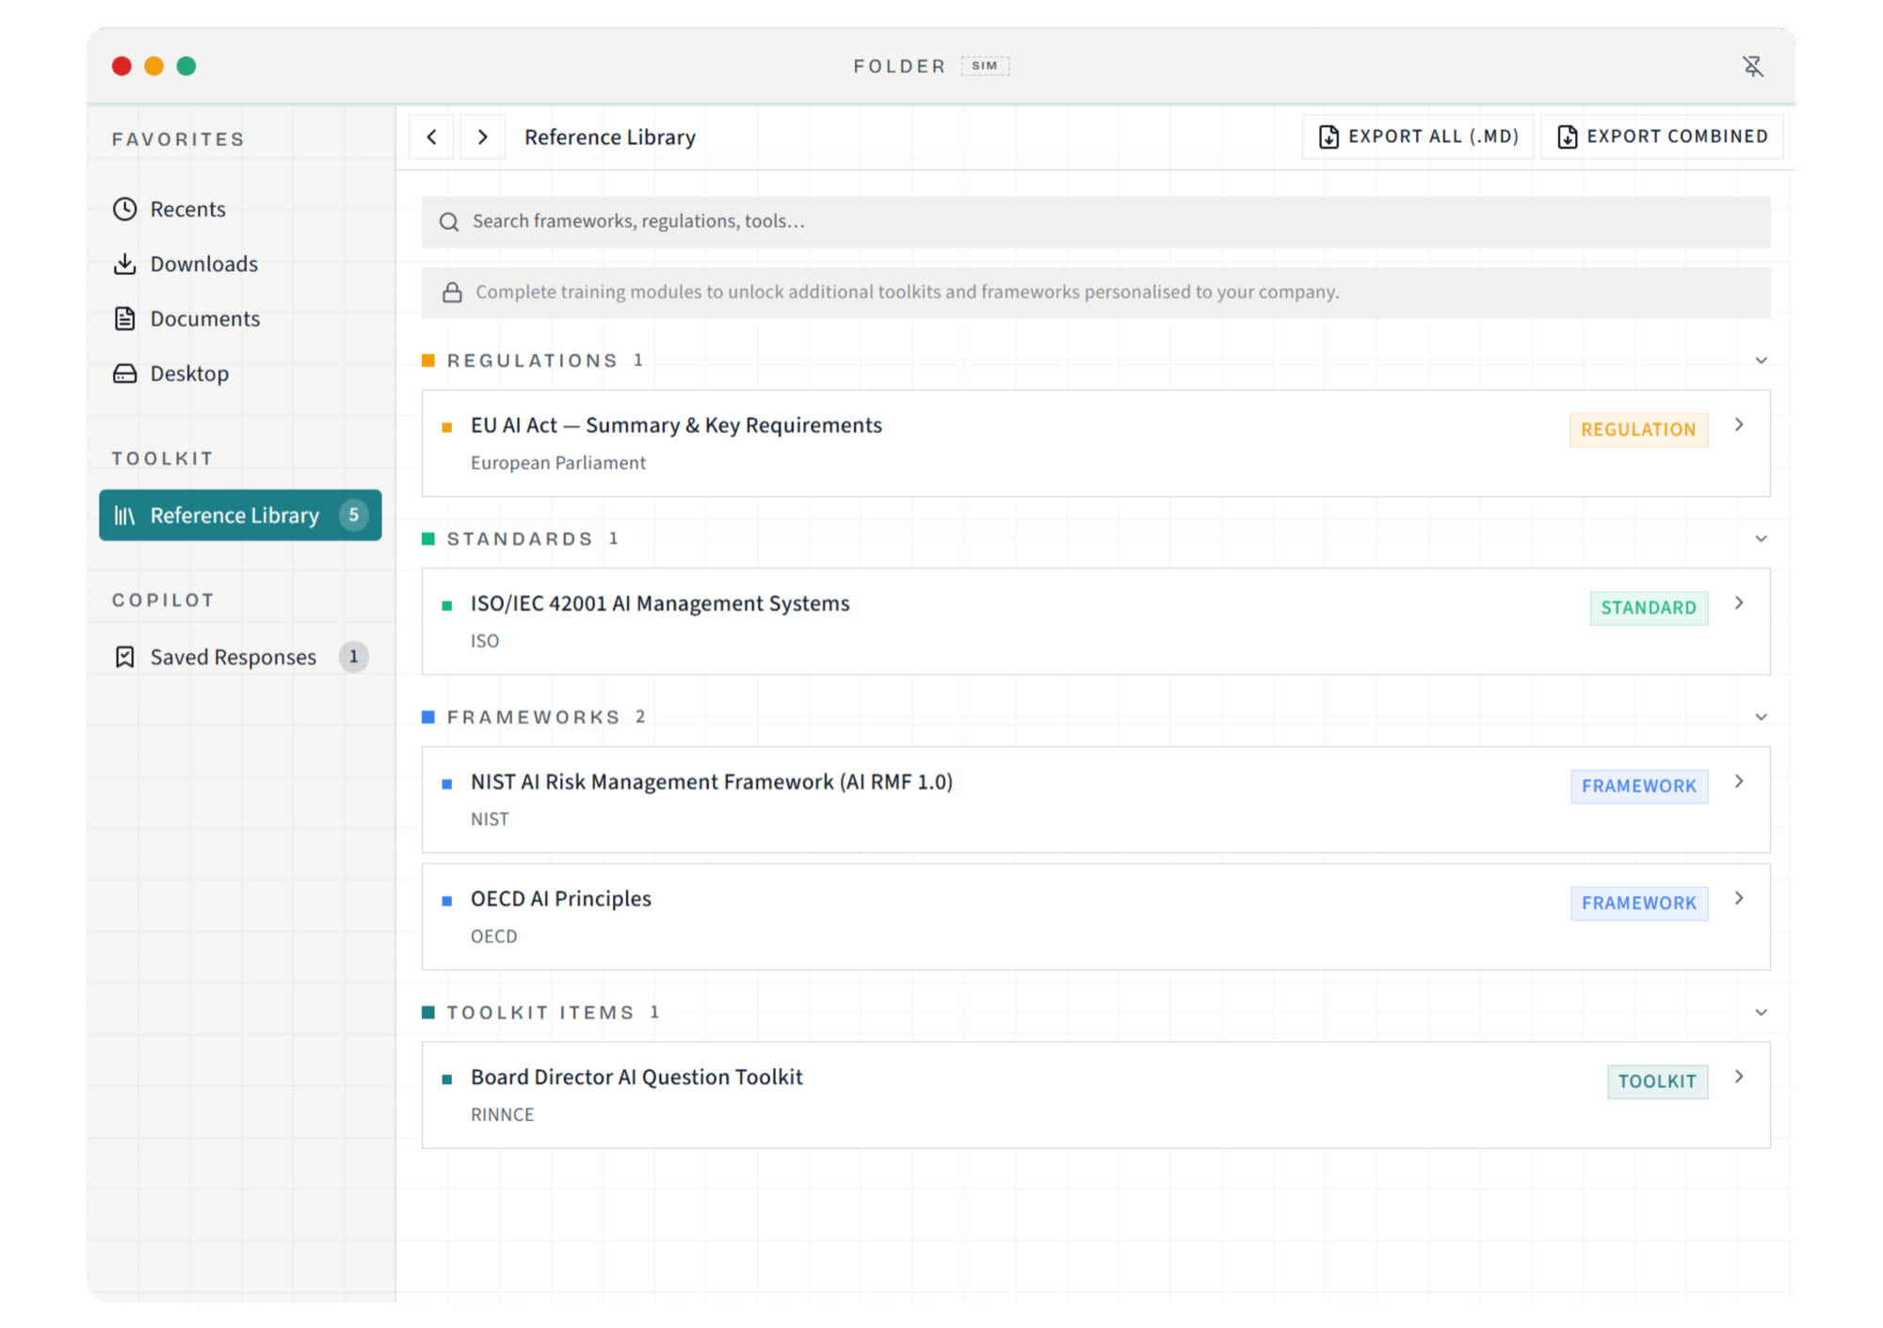This screenshot has width=1883, height=1328.
Task: Go back with the left arrow
Action: coord(432,137)
